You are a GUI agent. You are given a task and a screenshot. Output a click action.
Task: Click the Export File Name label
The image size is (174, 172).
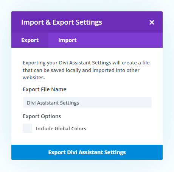(45, 89)
